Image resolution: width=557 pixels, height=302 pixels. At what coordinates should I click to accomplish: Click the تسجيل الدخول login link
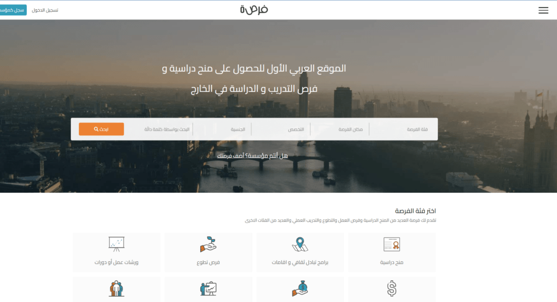[45, 10]
